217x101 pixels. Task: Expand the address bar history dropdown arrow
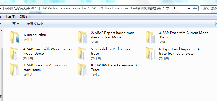point(189,9)
